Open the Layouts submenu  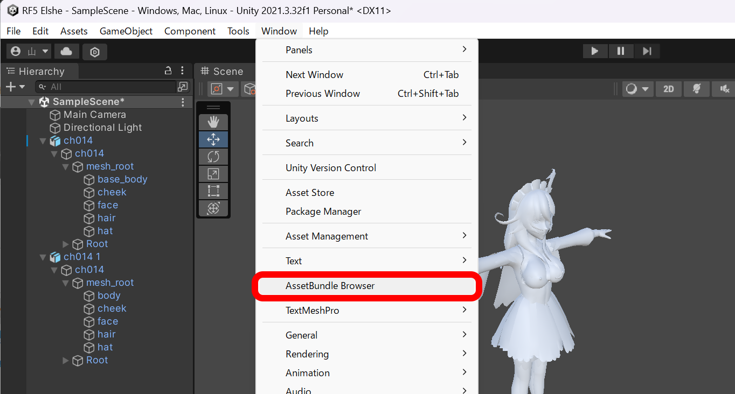366,118
